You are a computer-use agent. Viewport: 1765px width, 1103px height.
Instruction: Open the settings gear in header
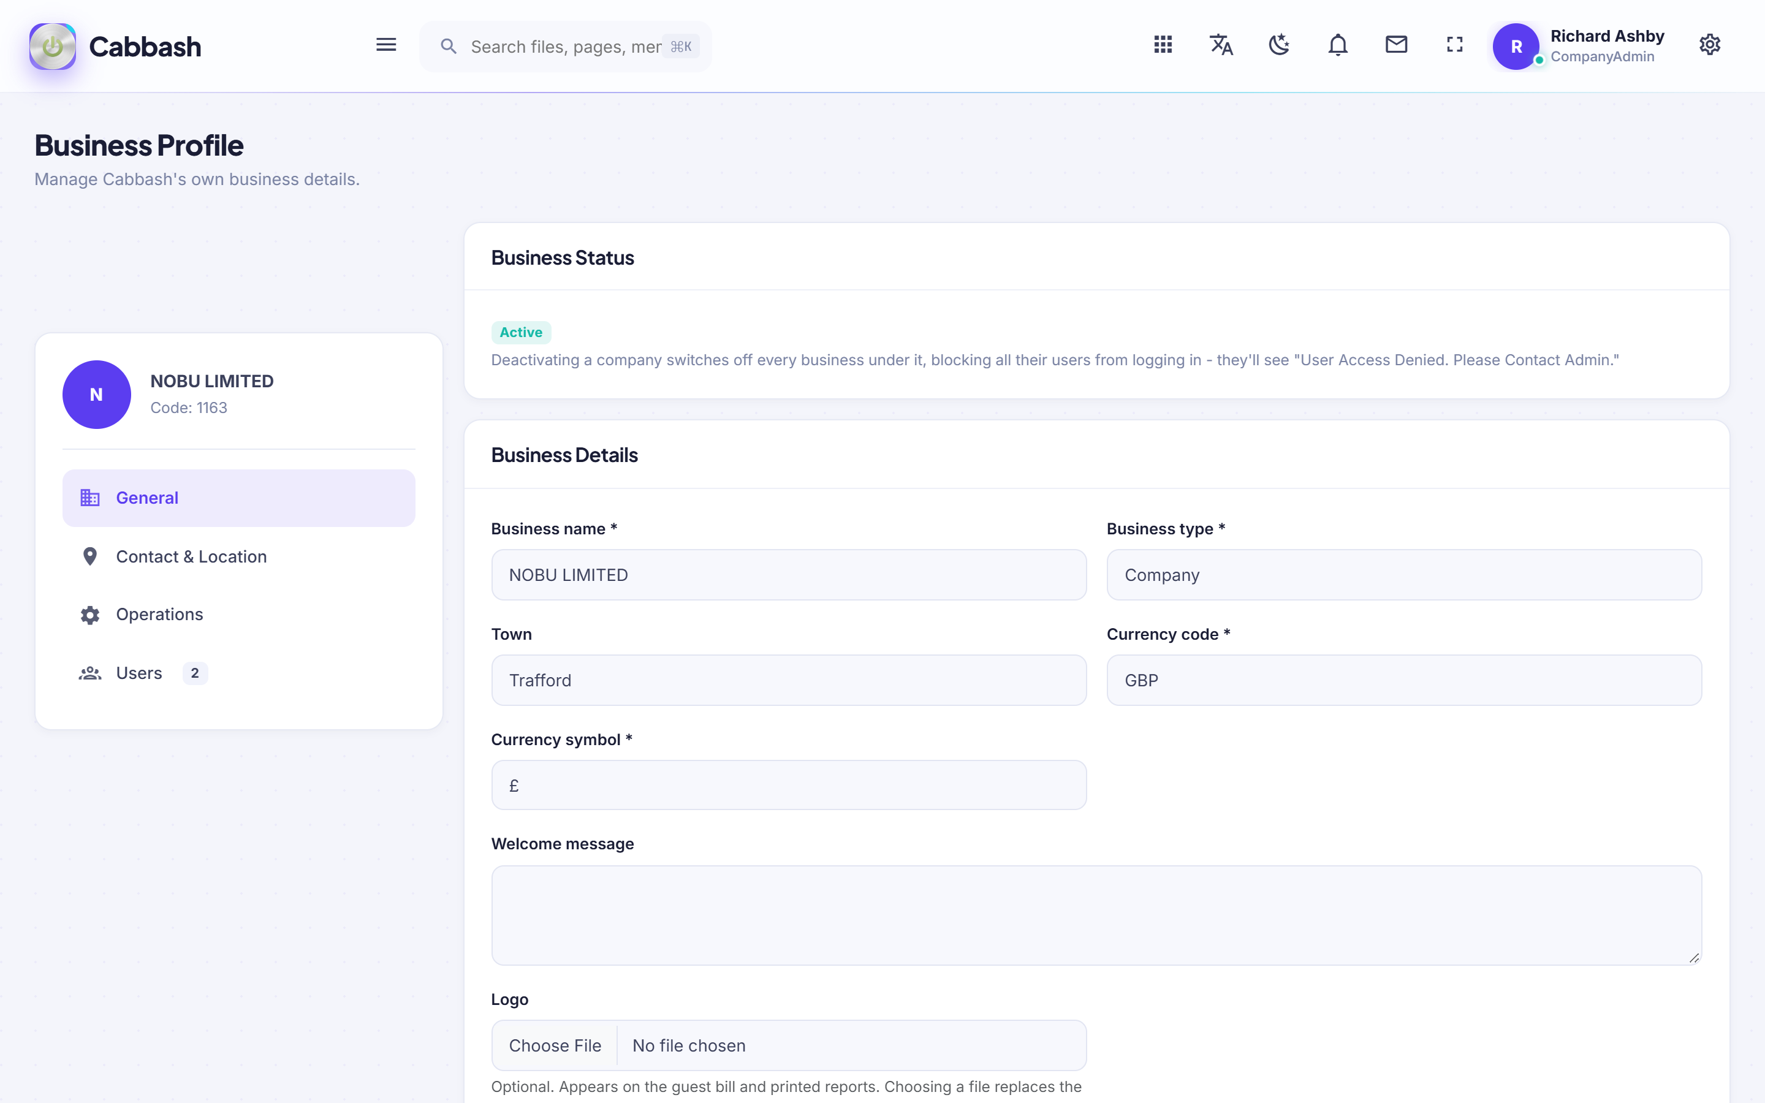pos(1710,45)
